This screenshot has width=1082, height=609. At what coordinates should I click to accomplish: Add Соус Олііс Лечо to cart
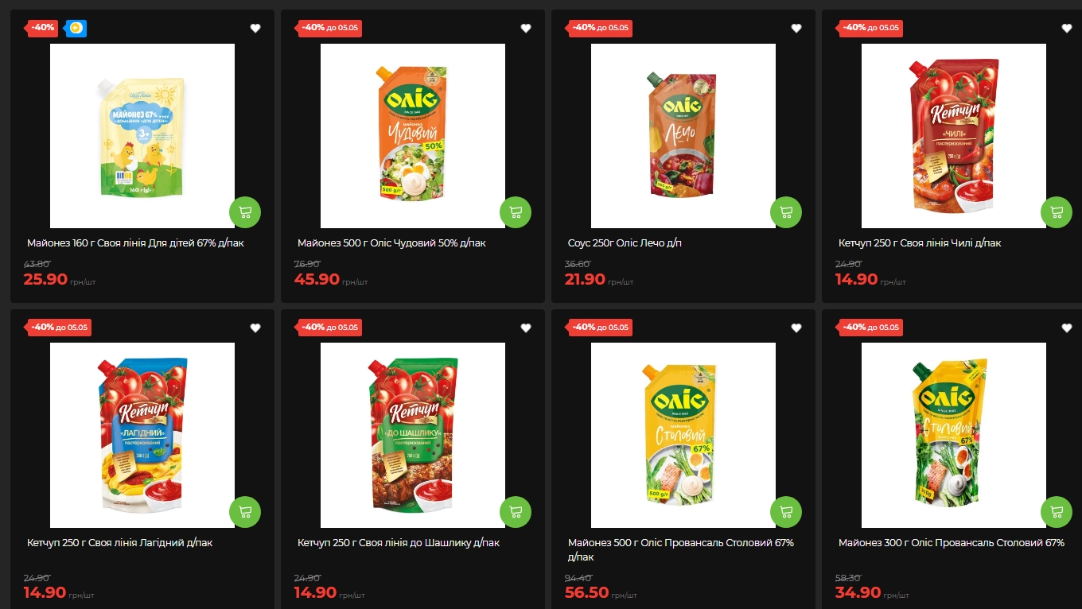tap(786, 212)
